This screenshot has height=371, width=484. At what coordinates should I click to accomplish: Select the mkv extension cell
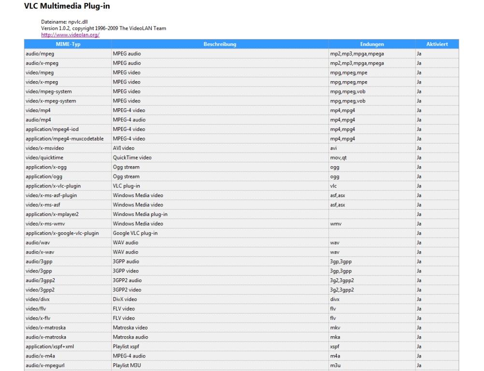coord(372,328)
